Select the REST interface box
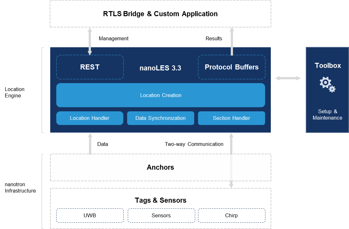The width and height of the screenshot is (349, 229). coord(90,67)
